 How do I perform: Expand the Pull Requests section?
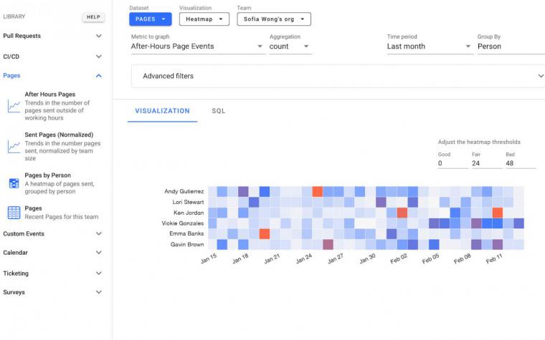tap(53, 36)
